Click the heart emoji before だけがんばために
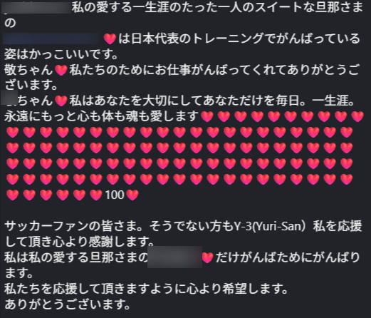 pos(208,257)
